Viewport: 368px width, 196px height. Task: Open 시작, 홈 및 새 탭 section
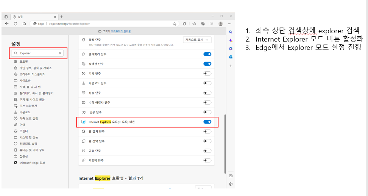(30, 87)
